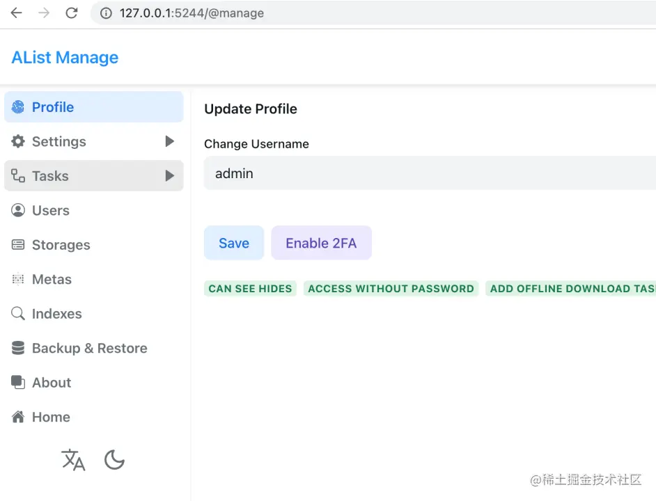
Task: Click the Profile fingerprint icon
Action: [x=18, y=107]
